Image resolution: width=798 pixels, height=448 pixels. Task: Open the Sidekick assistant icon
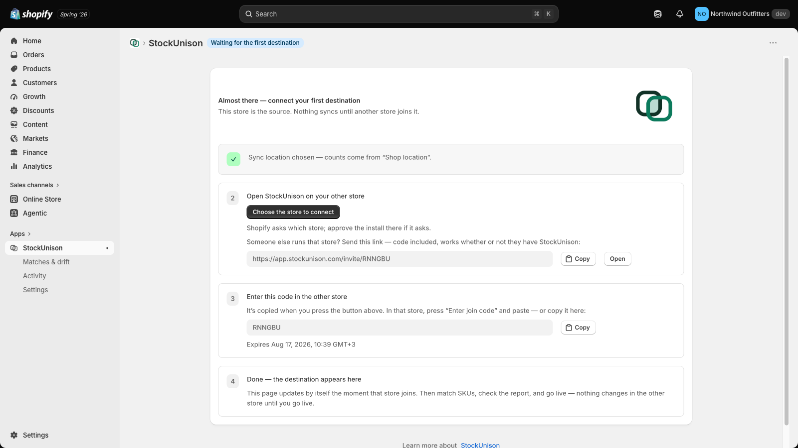658,14
